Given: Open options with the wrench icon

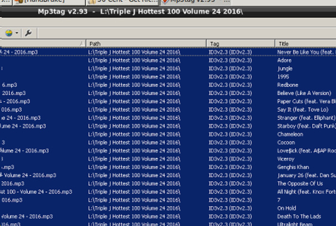Looking at the screenshot, I should [x=28, y=33].
